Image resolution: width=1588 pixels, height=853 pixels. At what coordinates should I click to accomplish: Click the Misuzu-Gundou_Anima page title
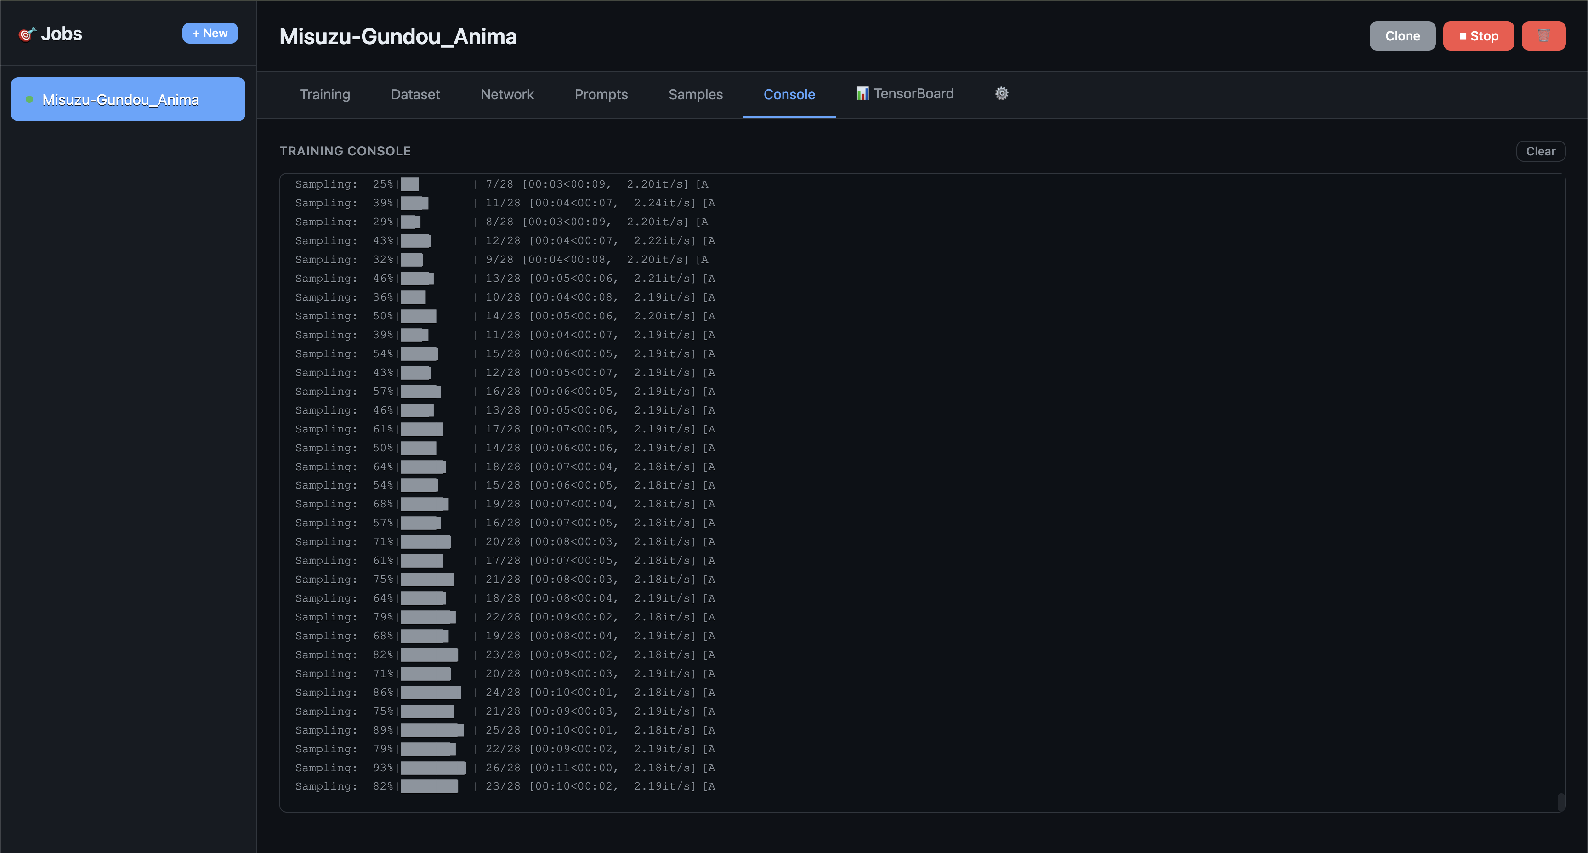coord(397,36)
